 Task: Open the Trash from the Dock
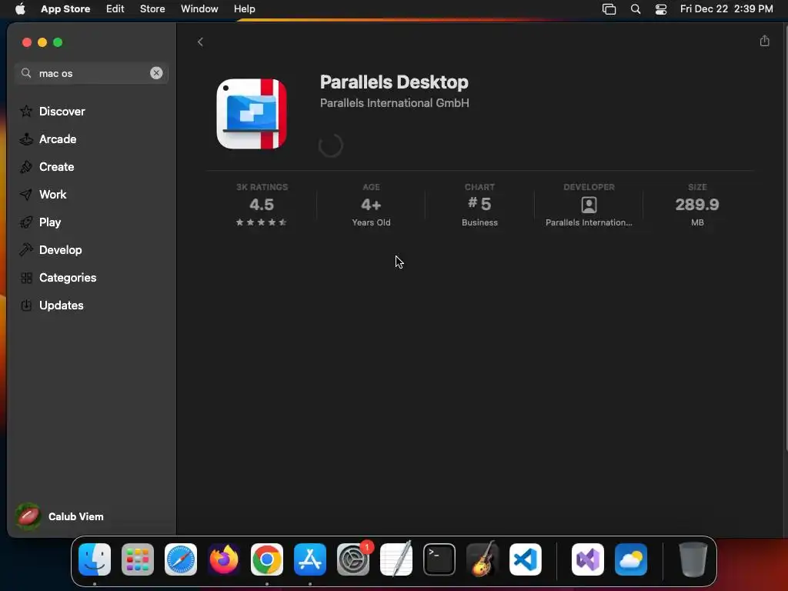coord(693,559)
